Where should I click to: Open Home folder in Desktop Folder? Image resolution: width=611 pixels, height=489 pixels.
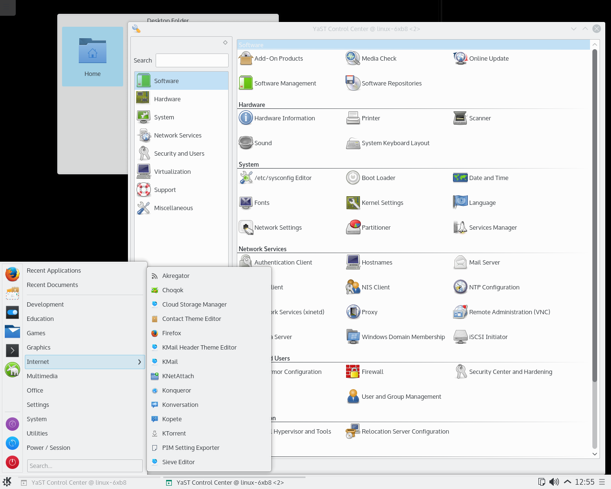(93, 56)
